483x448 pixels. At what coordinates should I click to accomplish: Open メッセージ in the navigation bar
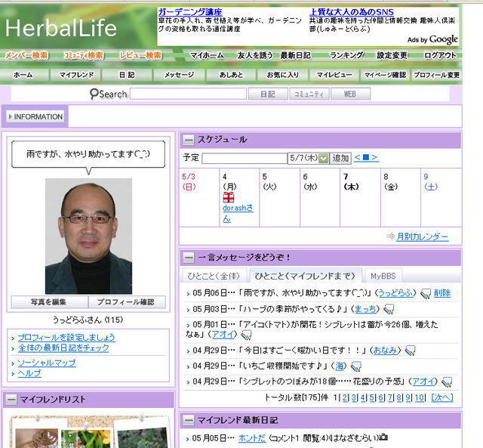(179, 75)
